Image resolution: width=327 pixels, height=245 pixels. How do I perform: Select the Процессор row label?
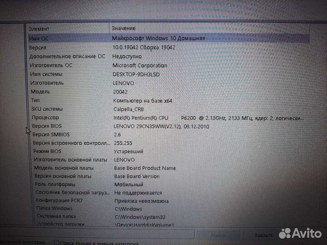click(45, 118)
